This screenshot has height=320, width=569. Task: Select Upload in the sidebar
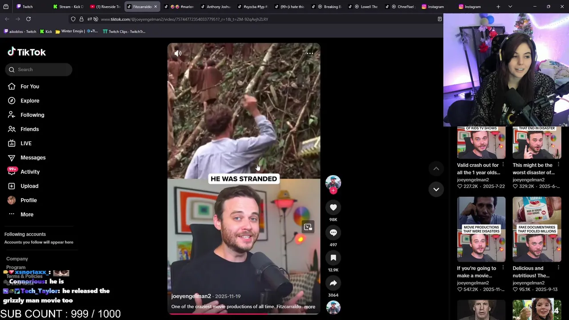click(x=29, y=186)
